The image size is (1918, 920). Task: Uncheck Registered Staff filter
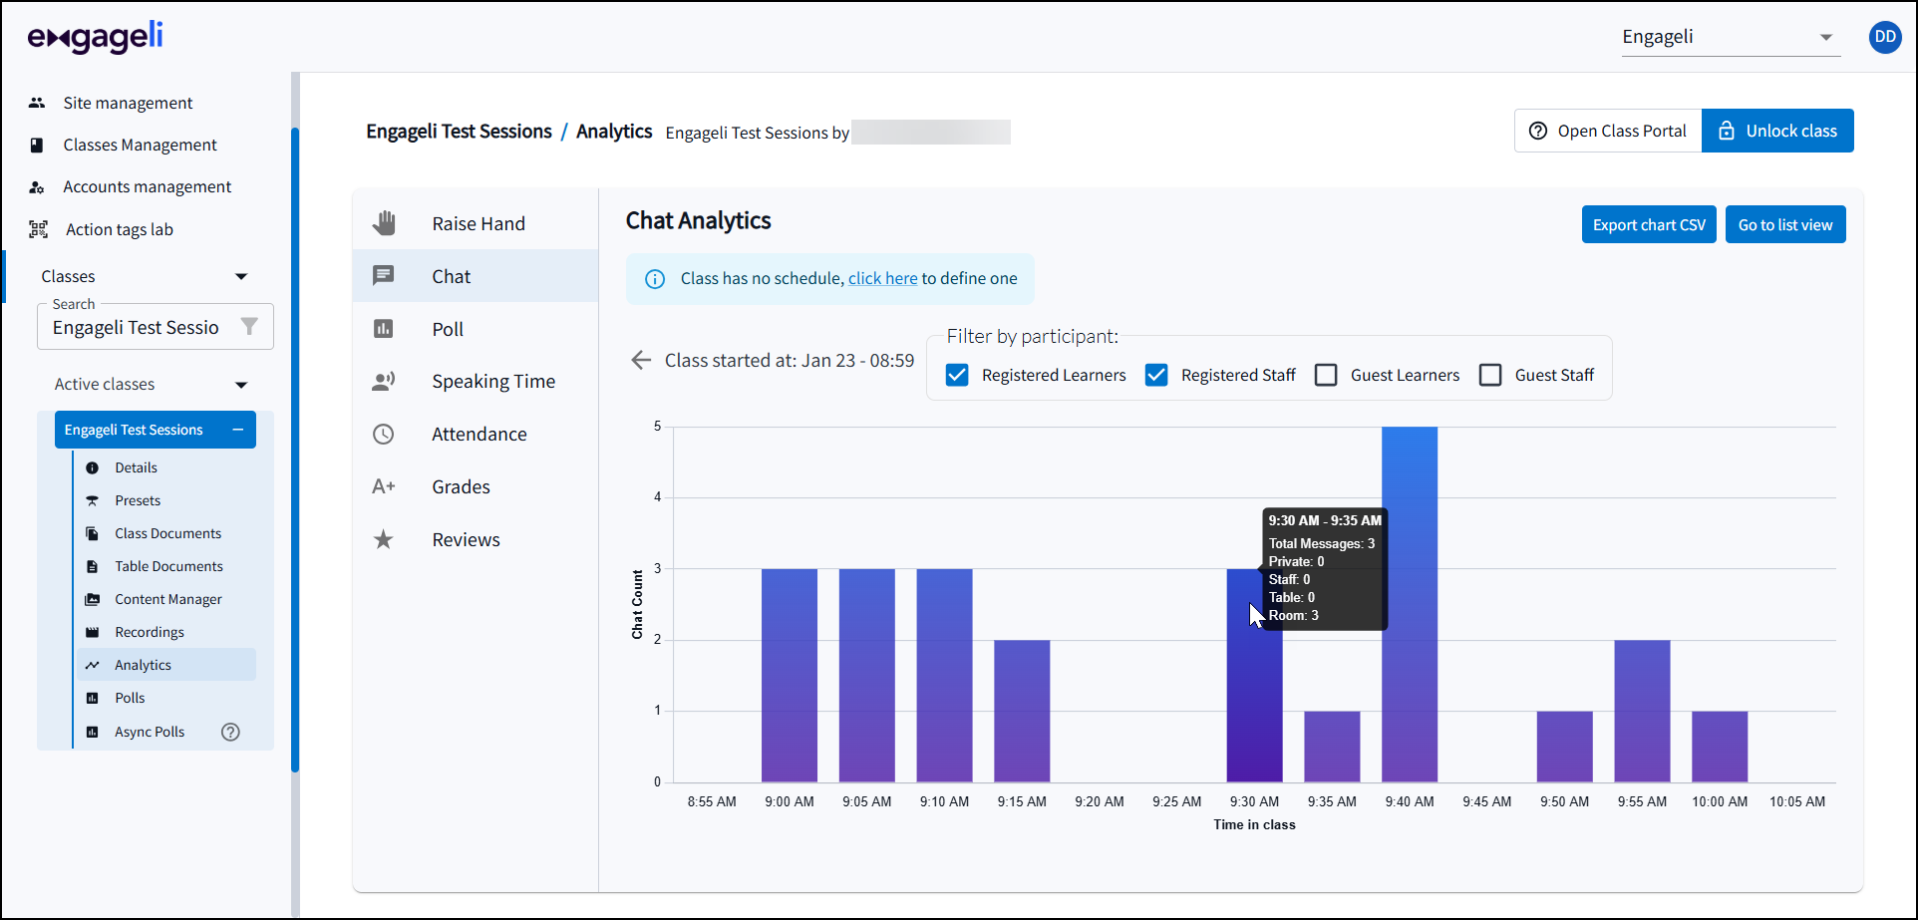click(x=1156, y=375)
